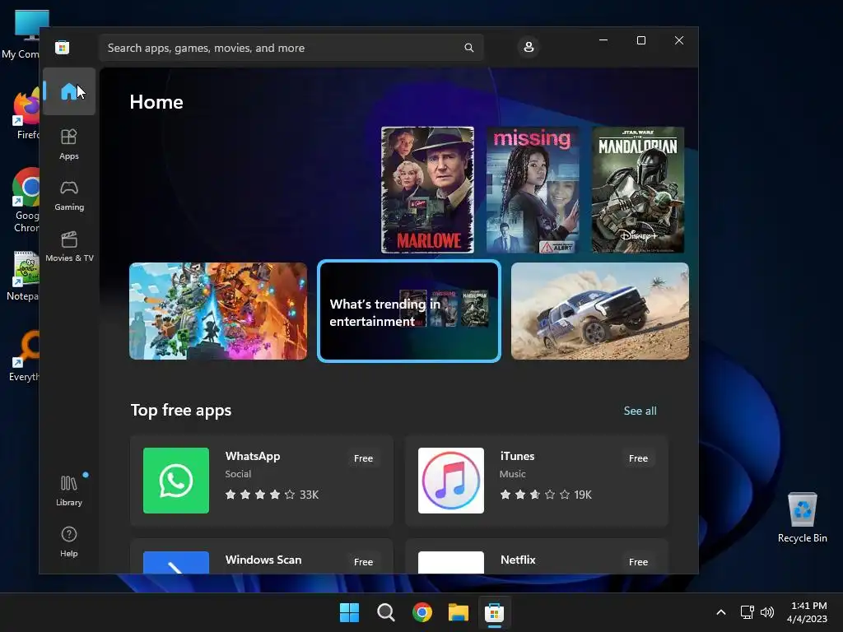Open the What's trending in entertainment tile

pos(409,311)
